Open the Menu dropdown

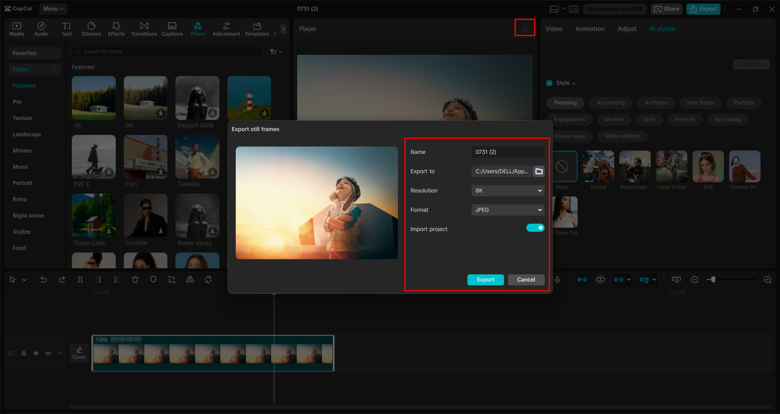coord(53,9)
